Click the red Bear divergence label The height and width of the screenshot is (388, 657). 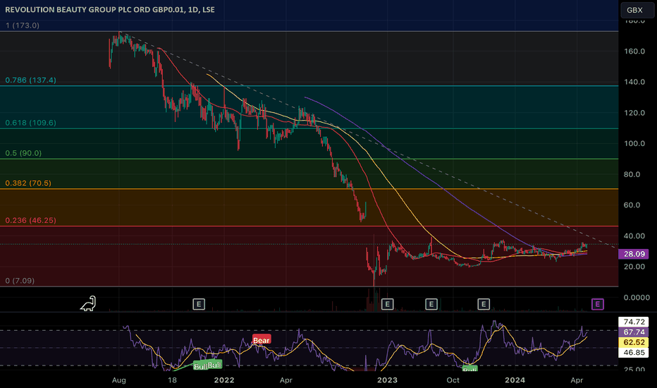point(262,340)
